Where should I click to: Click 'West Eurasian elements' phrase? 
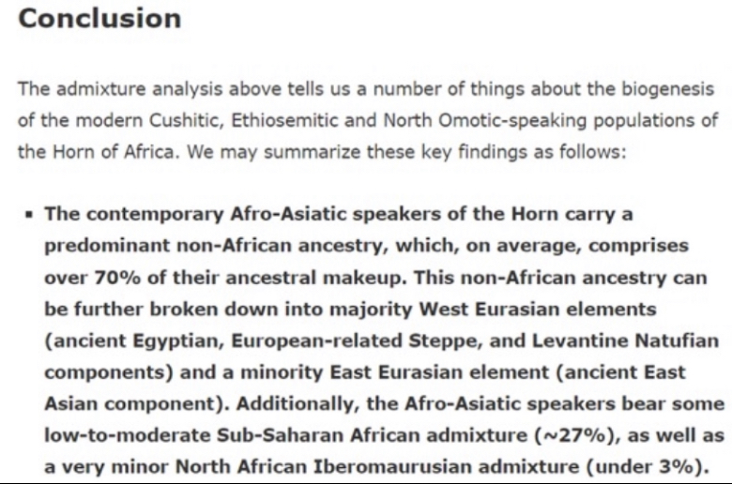click(538, 309)
